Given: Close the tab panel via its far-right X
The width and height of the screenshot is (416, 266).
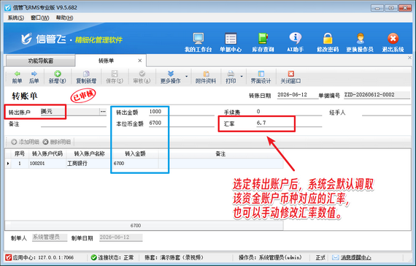Looking at the screenshot, I should point(409,58).
